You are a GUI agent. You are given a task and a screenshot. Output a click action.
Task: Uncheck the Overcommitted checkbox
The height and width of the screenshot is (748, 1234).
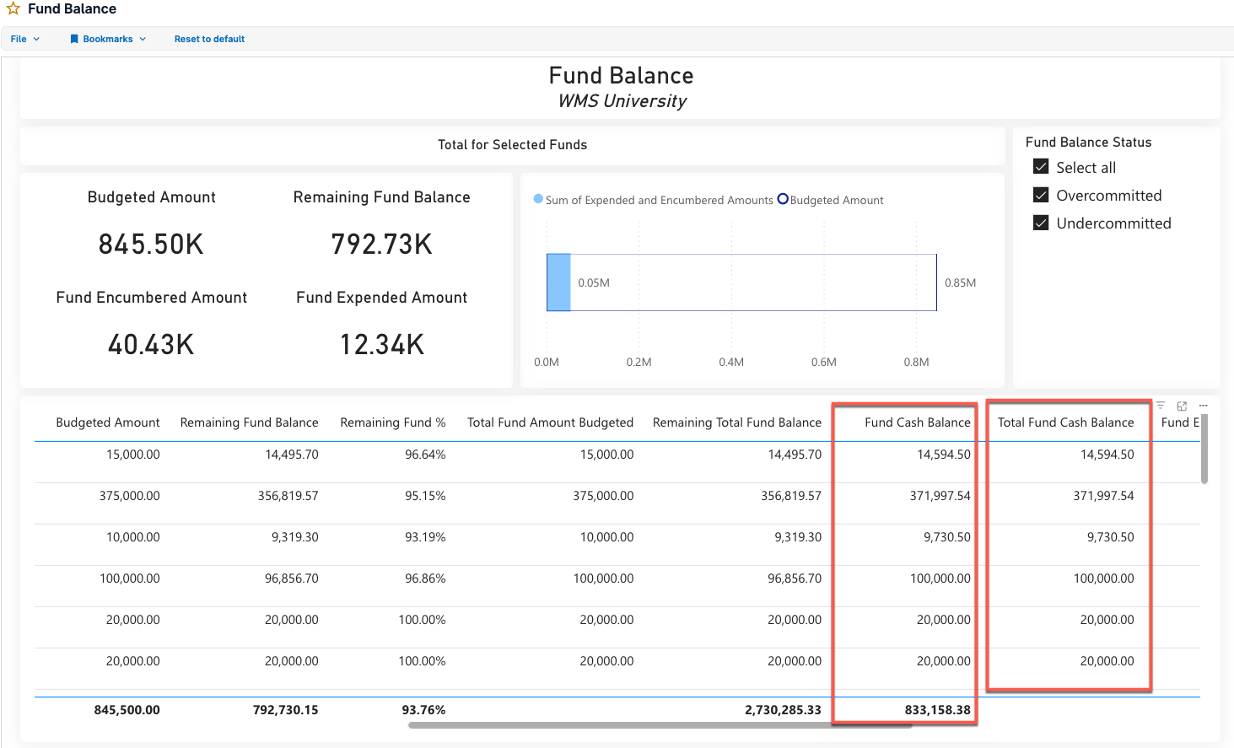[x=1041, y=195]
